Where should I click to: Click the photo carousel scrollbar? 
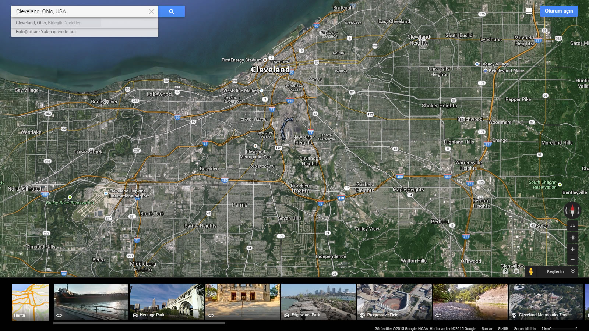pyautogui.click(x=139, y=323)
